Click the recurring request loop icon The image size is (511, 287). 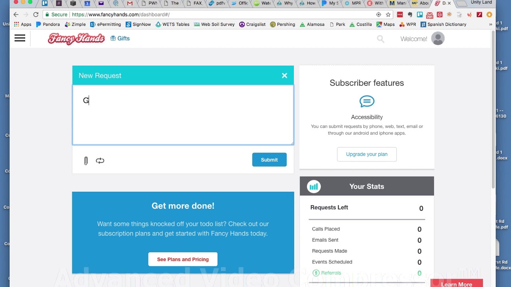[100, 161]
